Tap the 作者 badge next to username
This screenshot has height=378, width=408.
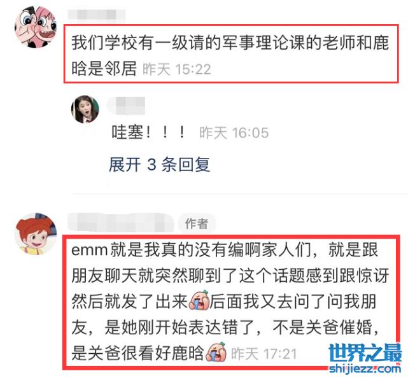click(x=197, y=223)
